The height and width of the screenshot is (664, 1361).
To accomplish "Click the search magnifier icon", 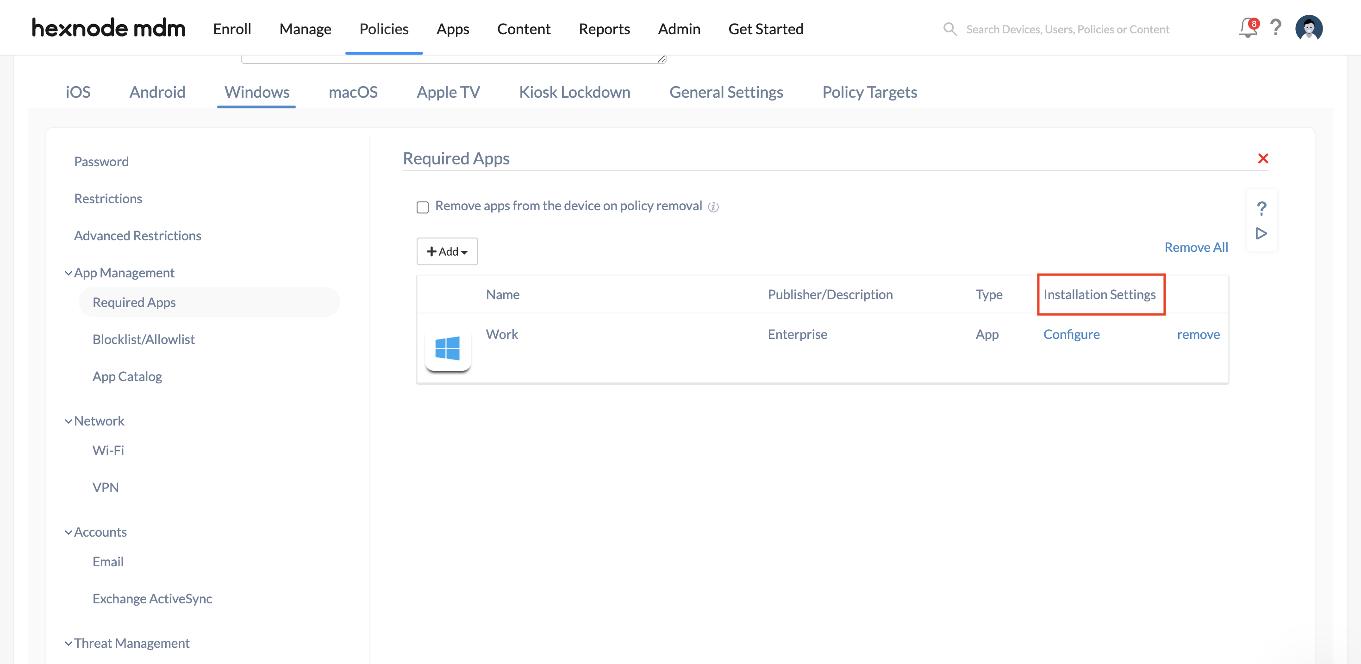I will [x=949, y=29].
